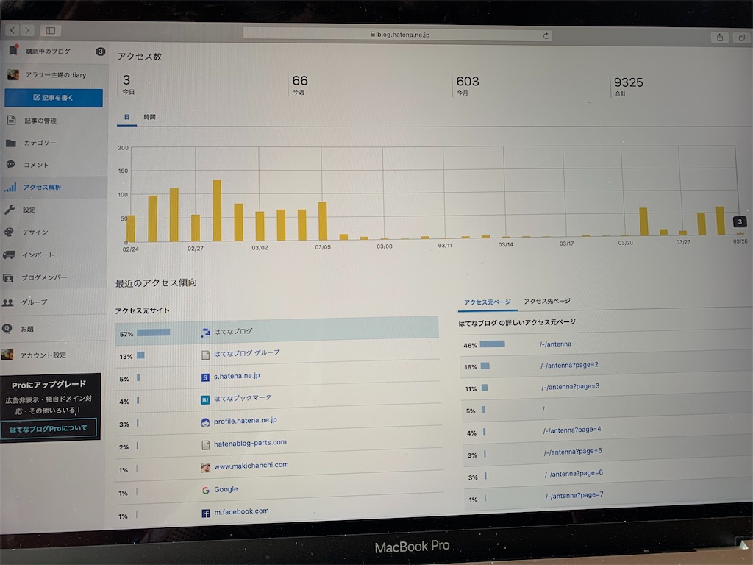
Task: Click はてなブログProについて button
Action: 49,427
